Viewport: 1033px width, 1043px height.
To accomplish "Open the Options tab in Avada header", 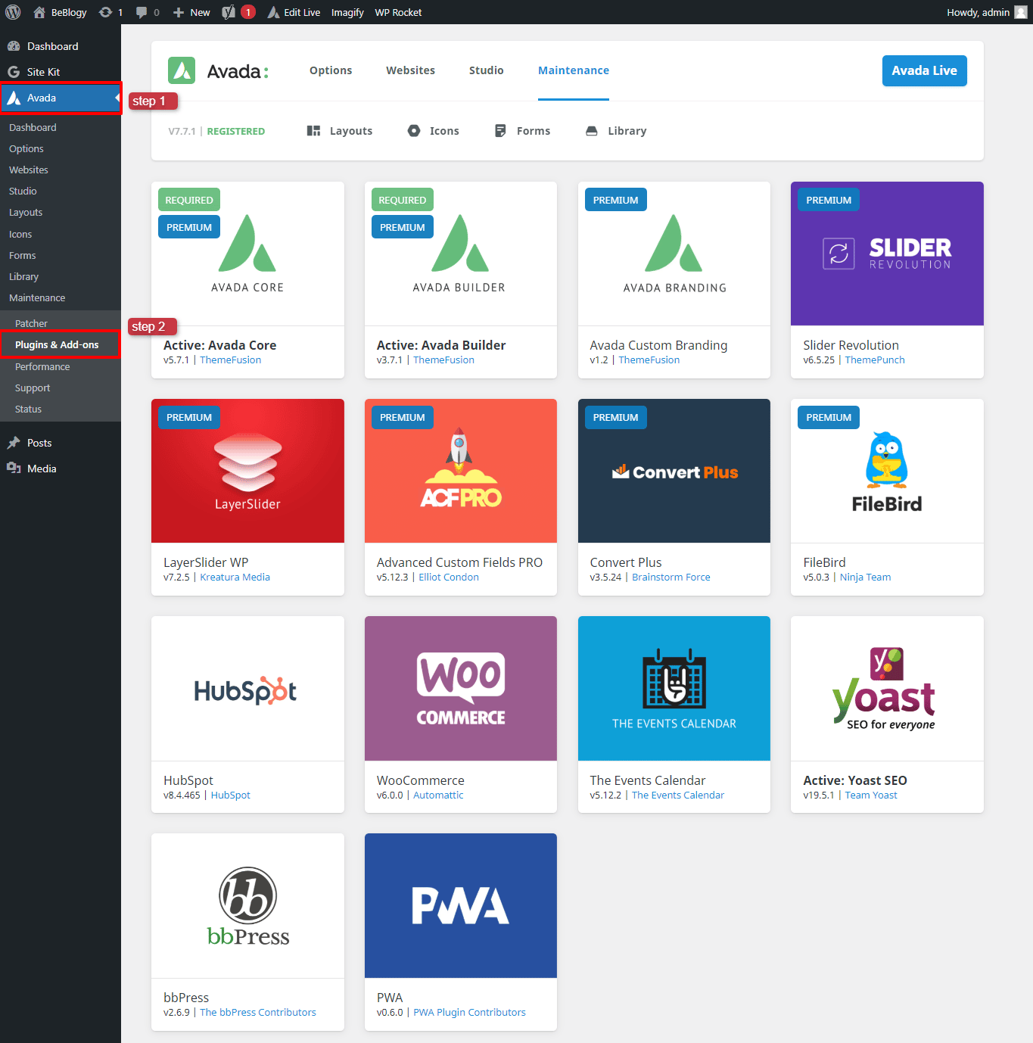I will [331, 70].
